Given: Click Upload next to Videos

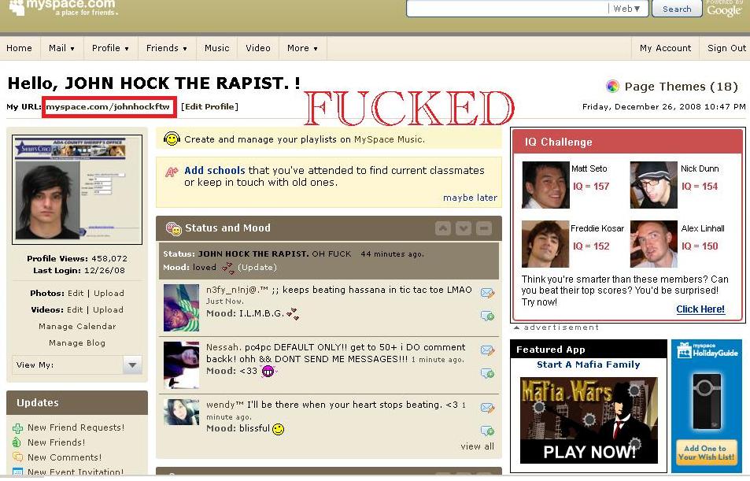Looking at the screenshot, I should [x=108, y=310].
